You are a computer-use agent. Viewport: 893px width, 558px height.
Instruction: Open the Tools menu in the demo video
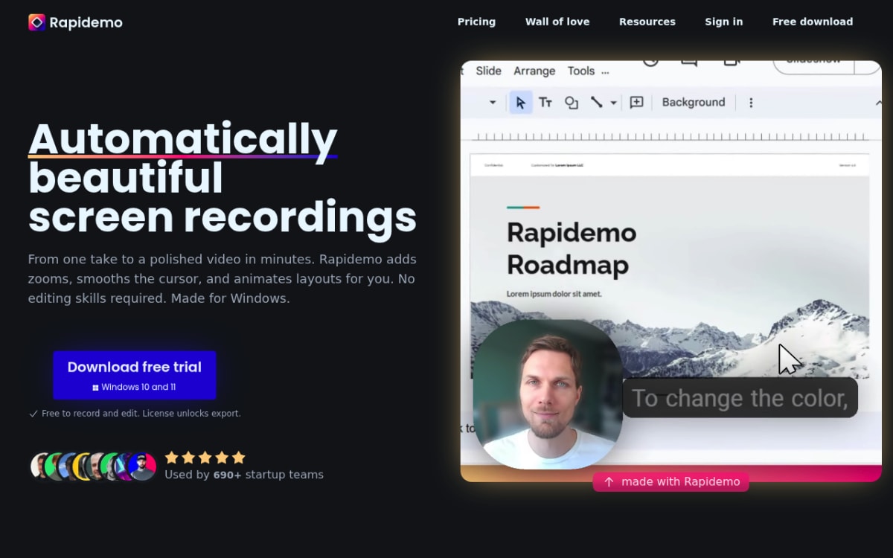point(581,71)
